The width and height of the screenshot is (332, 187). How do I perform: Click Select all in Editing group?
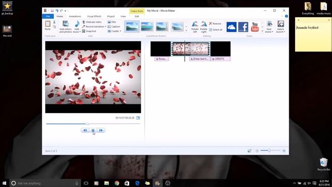(216, 30)
